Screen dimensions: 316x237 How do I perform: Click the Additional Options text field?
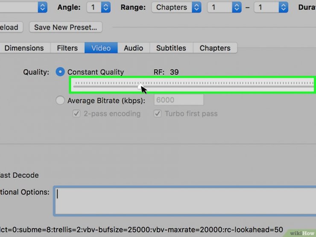(x=184, y=200)
